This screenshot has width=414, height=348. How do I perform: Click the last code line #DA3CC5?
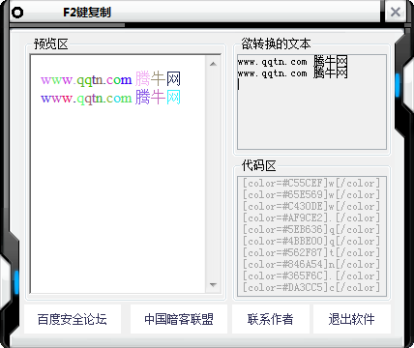(311, 287)
